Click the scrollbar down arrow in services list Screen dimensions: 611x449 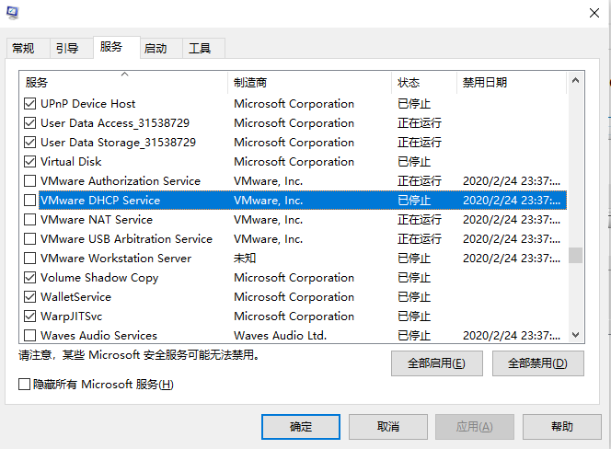coord(576,336)
